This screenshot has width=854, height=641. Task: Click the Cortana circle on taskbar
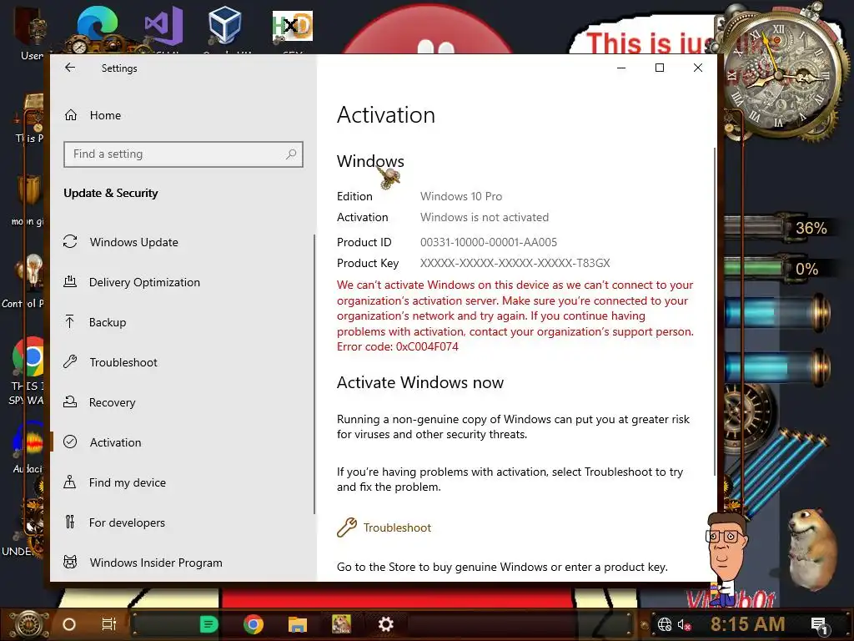coord(69,624)
